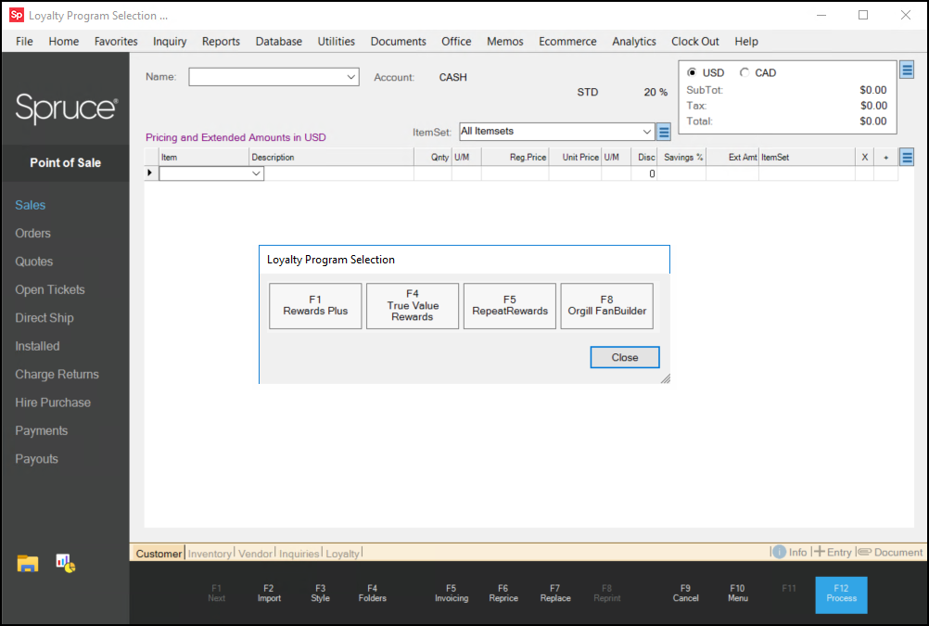Open the grid column menu icon

pos(907,157)
